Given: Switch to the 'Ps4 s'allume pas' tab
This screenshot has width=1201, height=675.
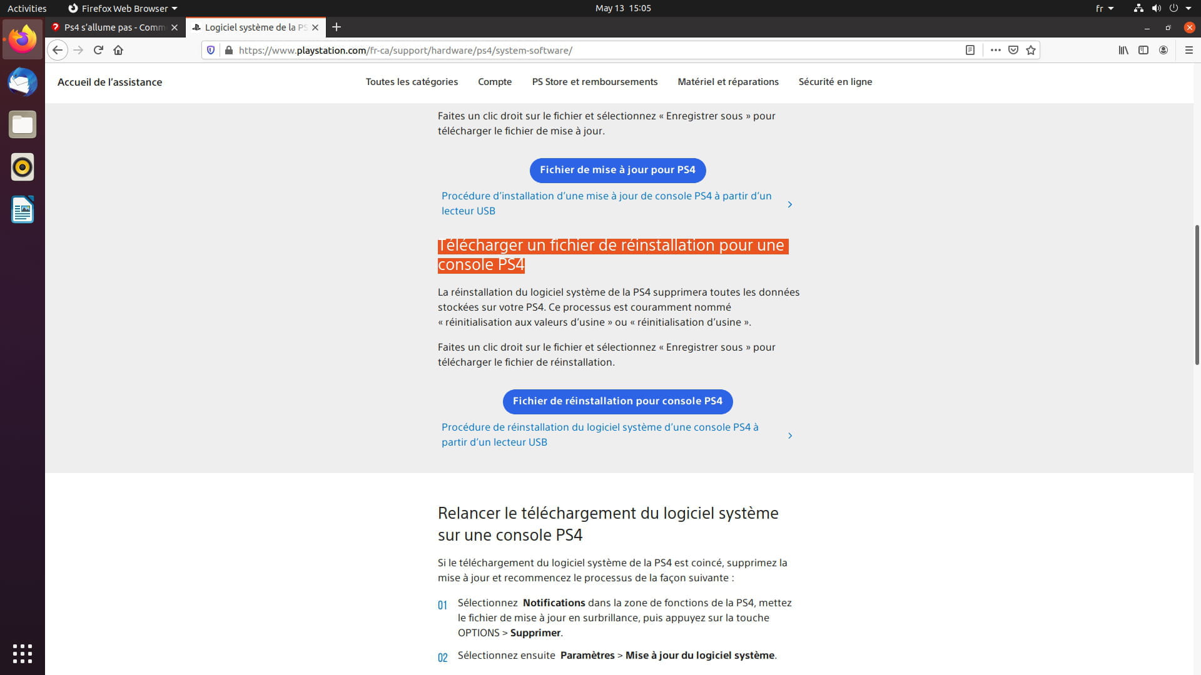Looking at the screenshot, I should (x=114, y=27).
